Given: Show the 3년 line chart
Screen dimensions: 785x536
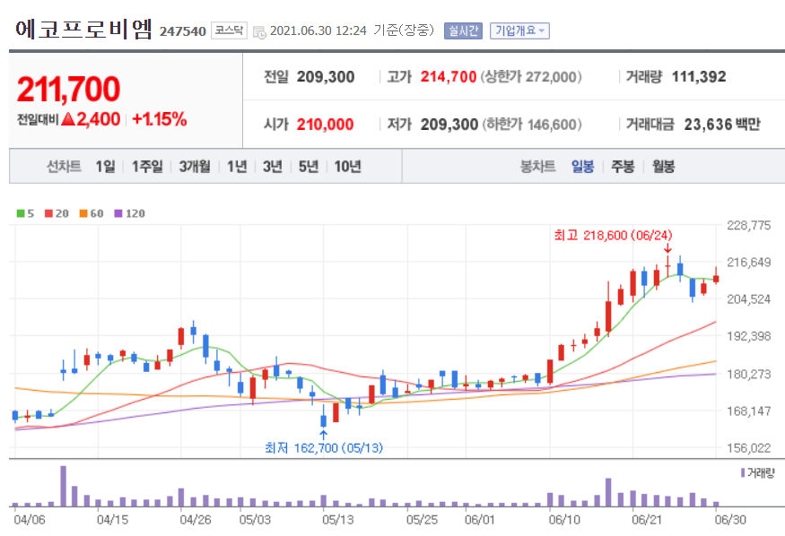Looking at the screenshot, I should coord(273,167).
